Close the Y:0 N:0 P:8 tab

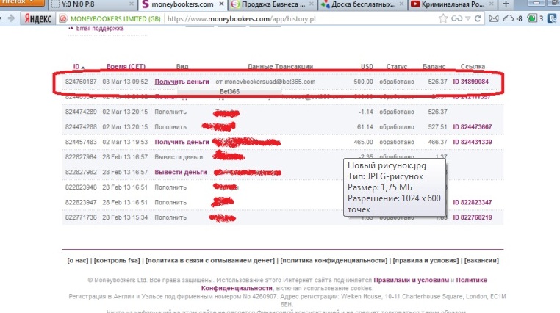pyautogui.click(x=132, y=4)
